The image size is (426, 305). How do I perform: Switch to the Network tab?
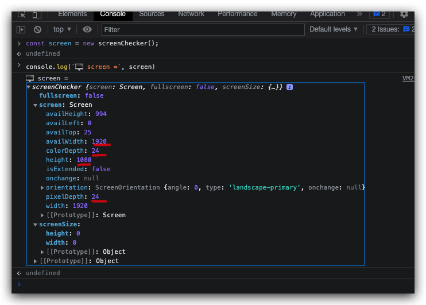(x=191, y=14)
